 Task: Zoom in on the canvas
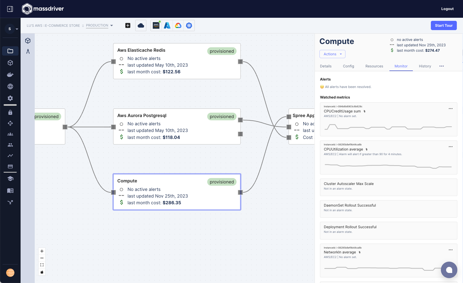click(42, 251)
